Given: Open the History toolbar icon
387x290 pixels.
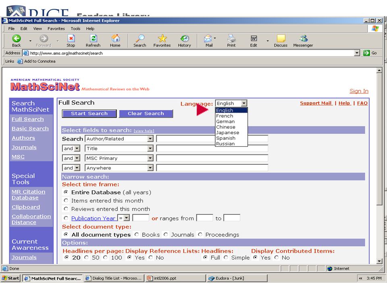Looking at the screenshot, I should coord(185,39).
